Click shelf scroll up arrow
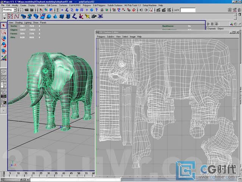The image size is (242, 182). (235, 14)
